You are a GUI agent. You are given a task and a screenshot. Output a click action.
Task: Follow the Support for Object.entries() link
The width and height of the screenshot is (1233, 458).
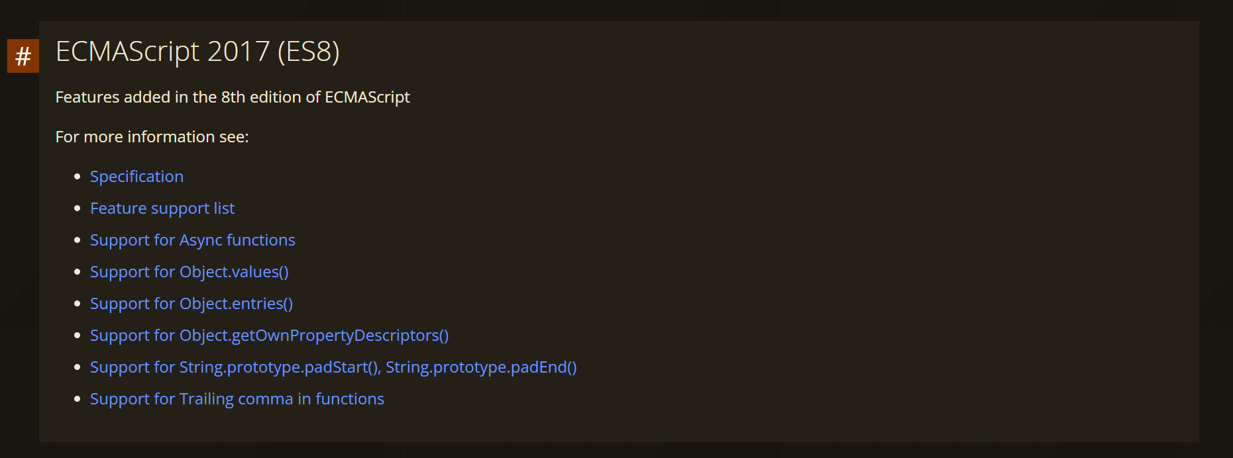pos(191,304)
